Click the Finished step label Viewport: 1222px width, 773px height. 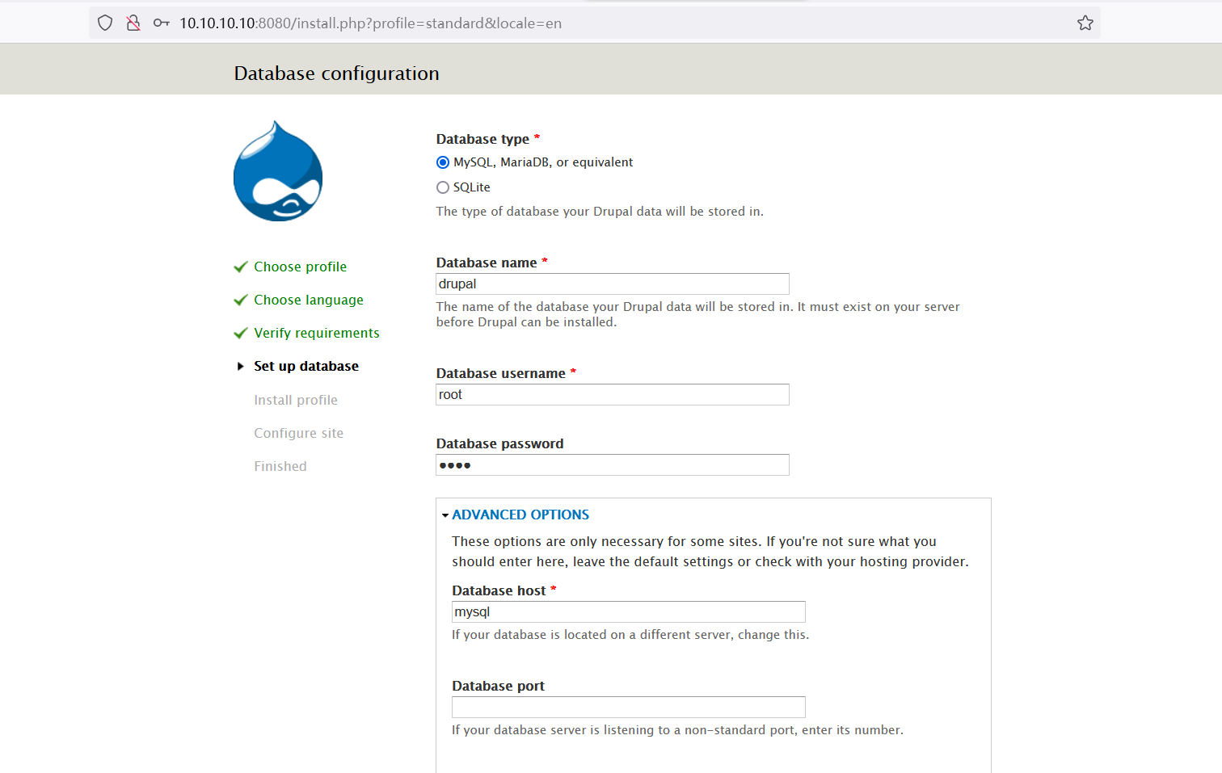pos(280,466)
